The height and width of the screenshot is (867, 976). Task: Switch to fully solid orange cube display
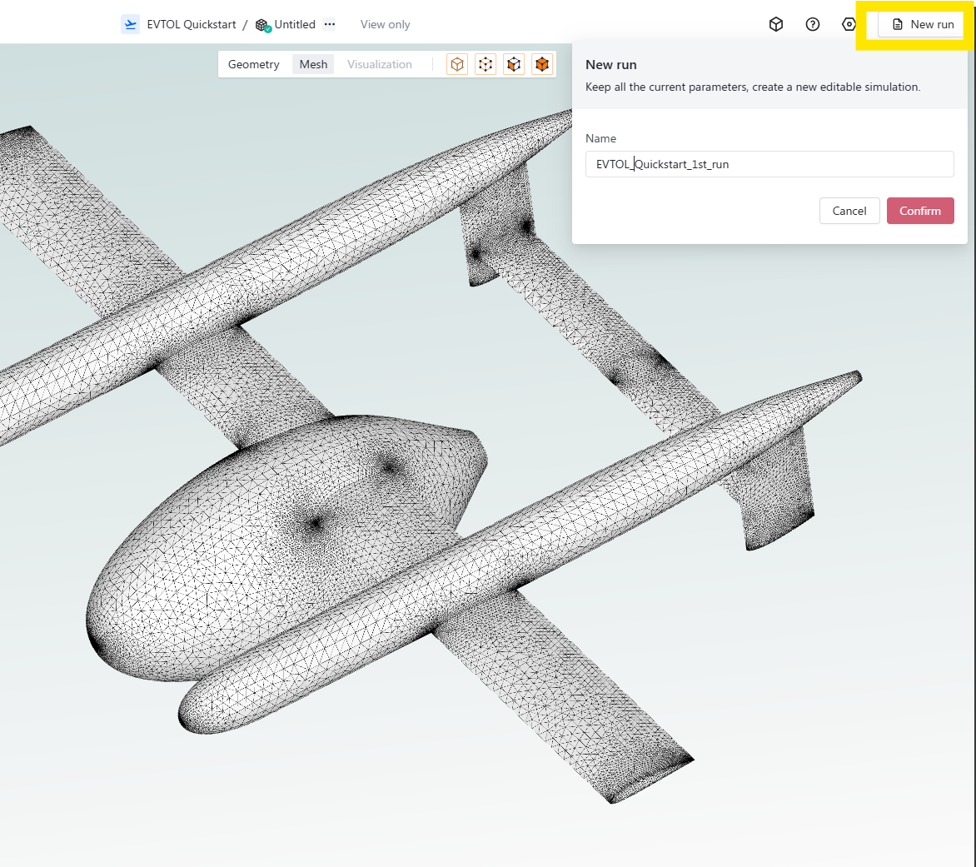pyautogui.click(x=542, y=64)
